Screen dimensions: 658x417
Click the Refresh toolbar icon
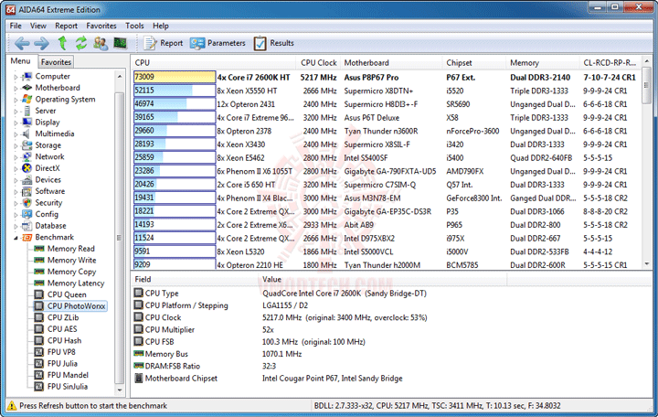tap(81, 43)
